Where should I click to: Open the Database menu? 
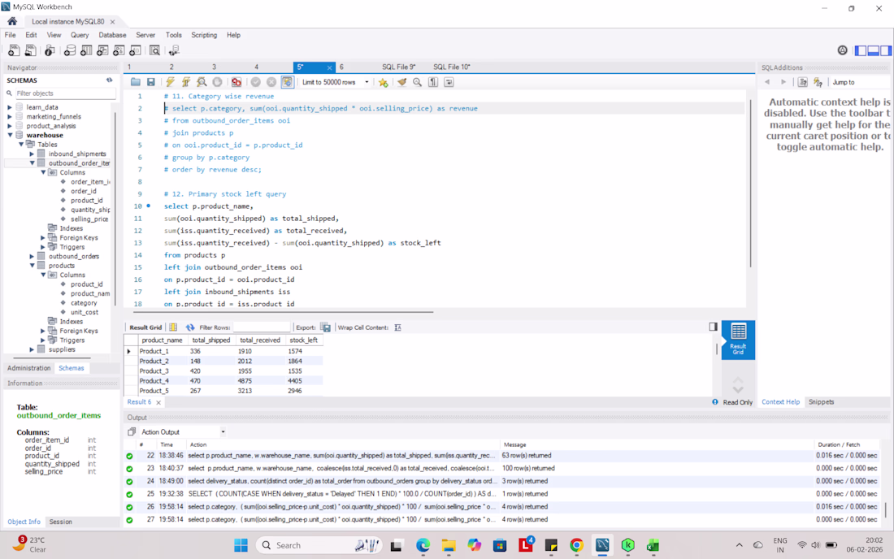coord(112,36)
